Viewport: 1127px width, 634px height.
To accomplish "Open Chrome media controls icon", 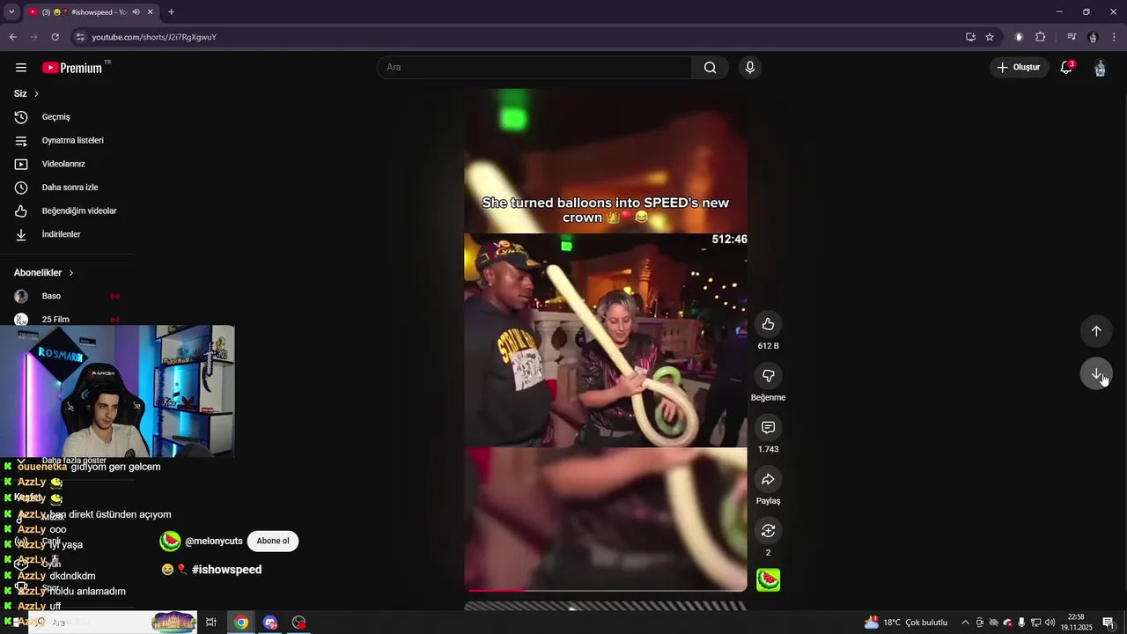I will [x=1072, y=37].
